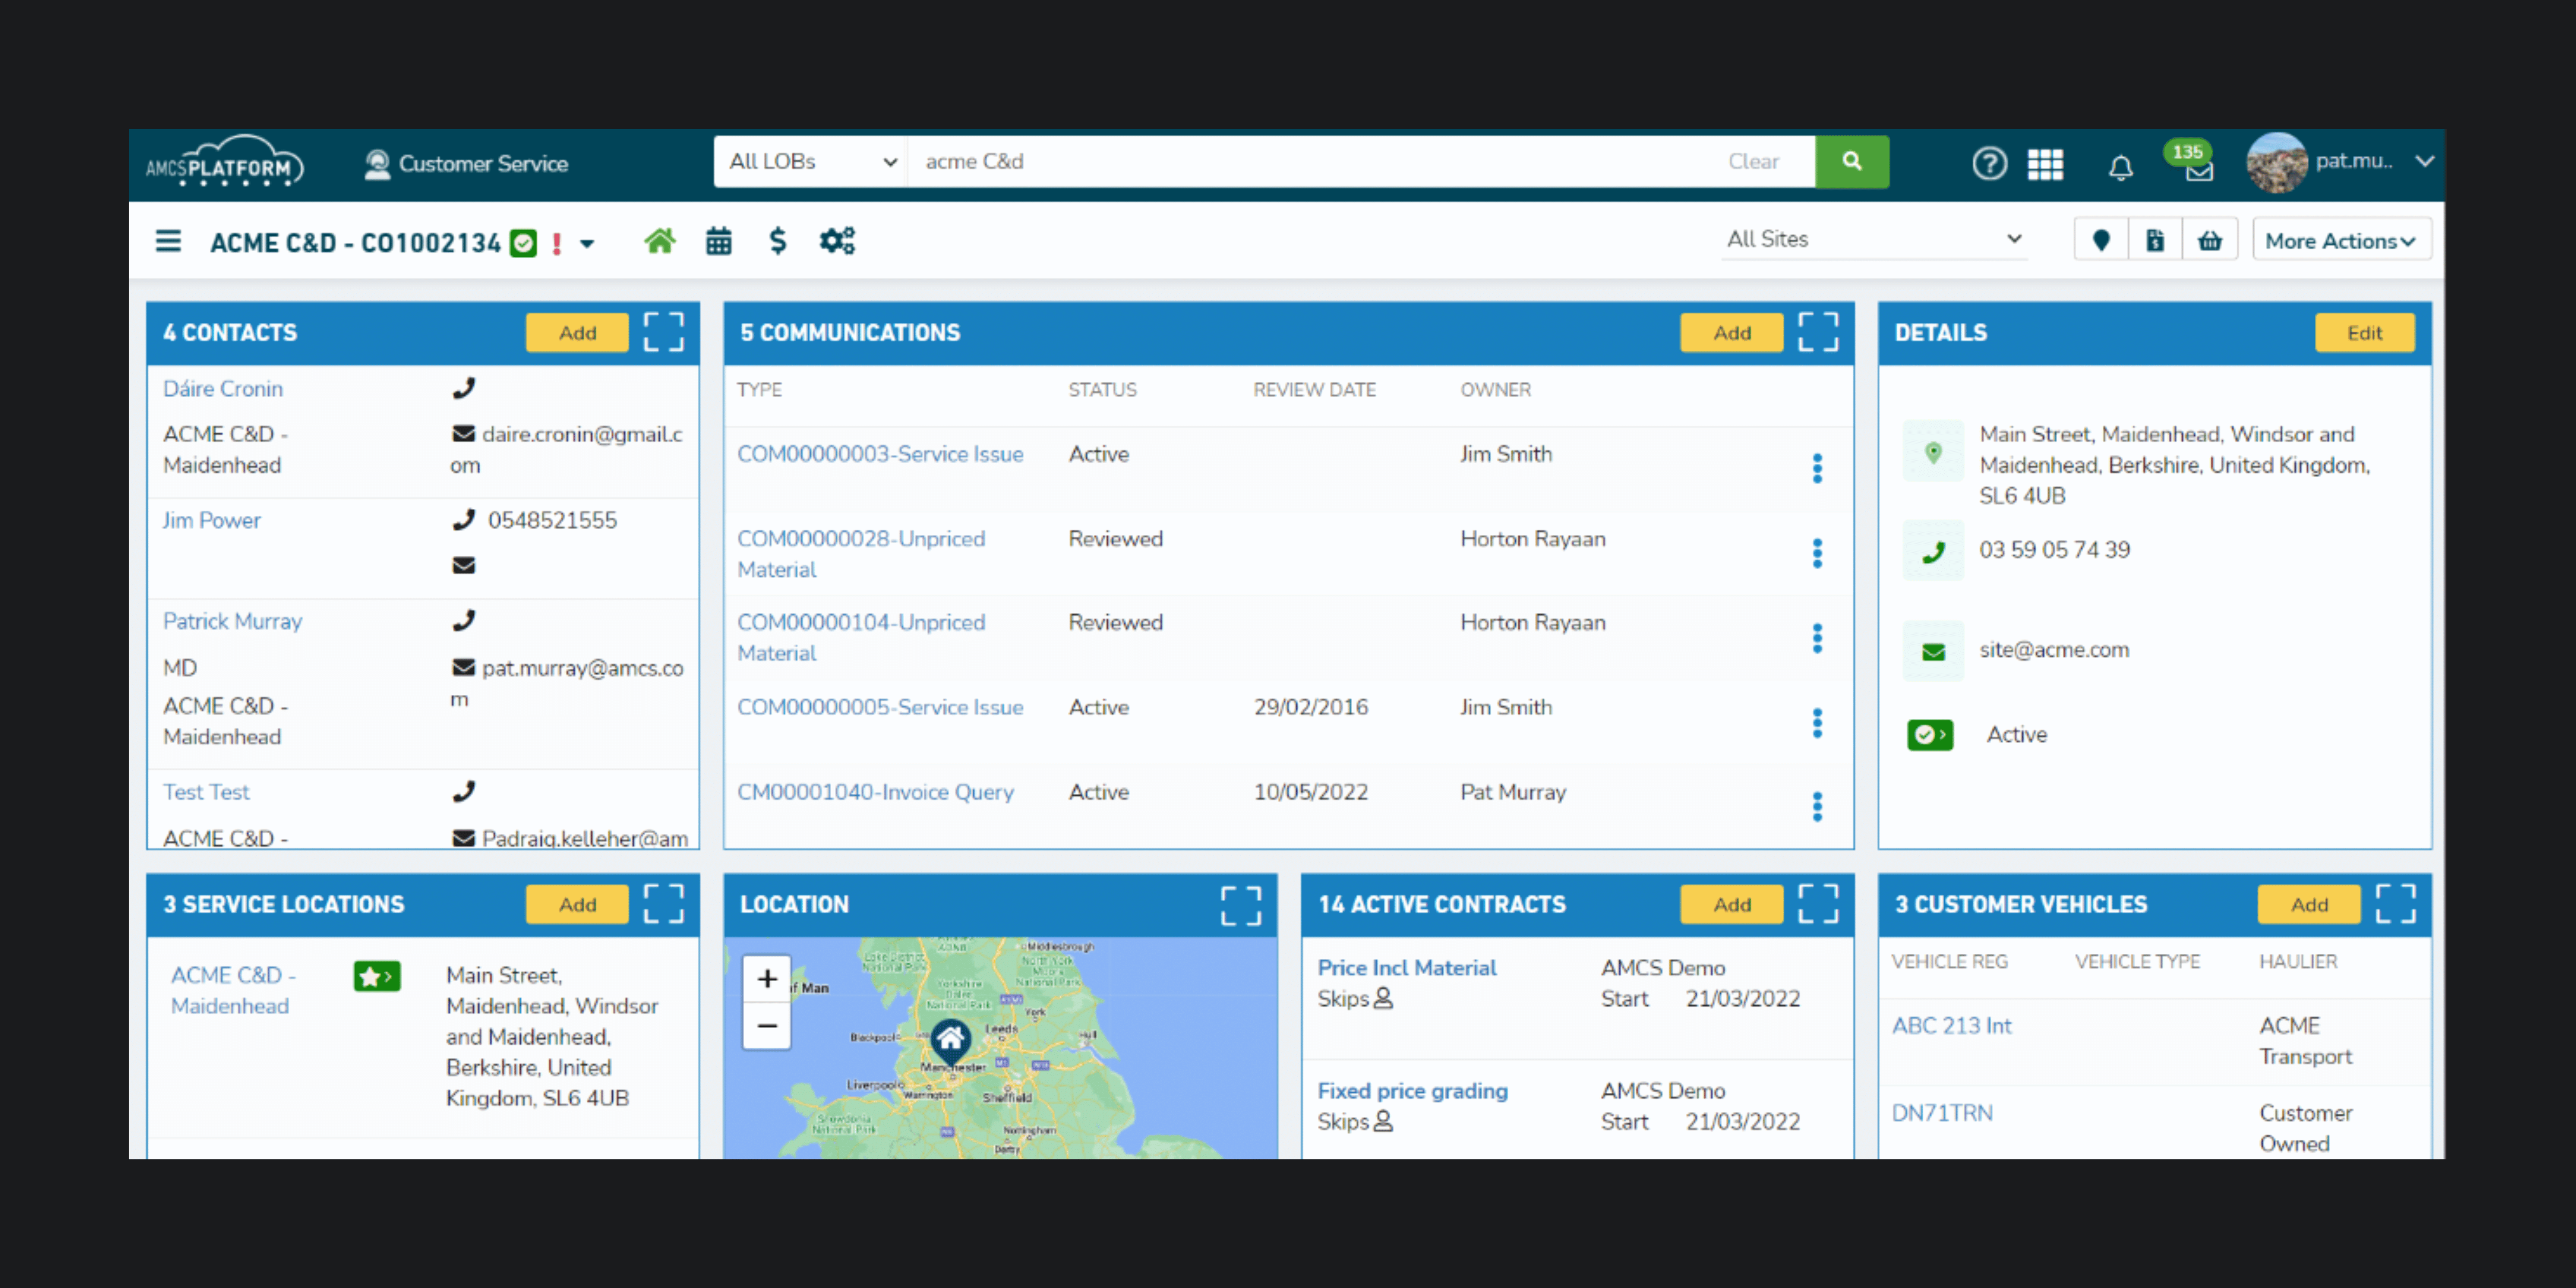Toggle the Active status icon in Details
The width and height of the screenshot is (2576, 1288).
[1930, 735]
